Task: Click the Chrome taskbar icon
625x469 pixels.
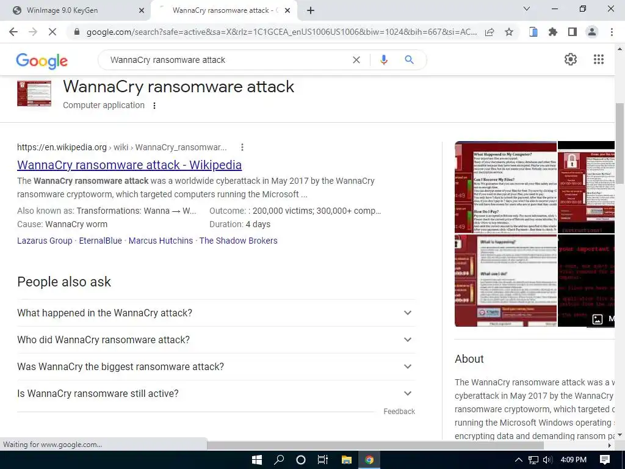Action: click(369, 460)
